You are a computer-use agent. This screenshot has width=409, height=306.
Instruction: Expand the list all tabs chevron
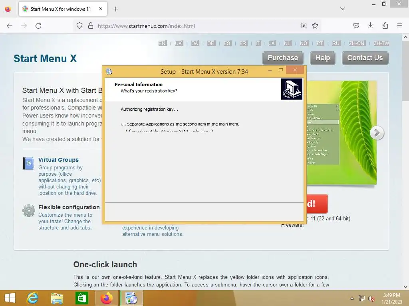click(342, 9)
